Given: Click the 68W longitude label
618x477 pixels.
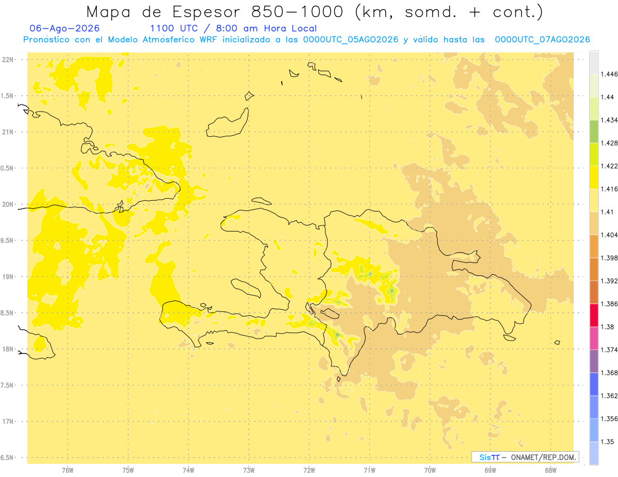Looking at the screenshot, I should coord(551,470).
